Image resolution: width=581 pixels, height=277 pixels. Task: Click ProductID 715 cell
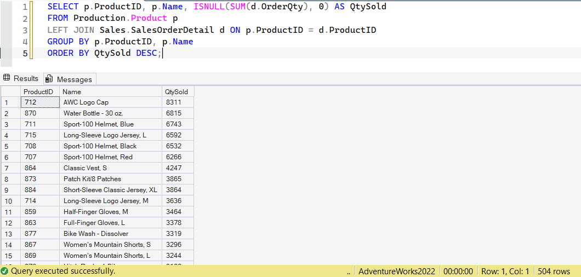(x=41, y=135)
